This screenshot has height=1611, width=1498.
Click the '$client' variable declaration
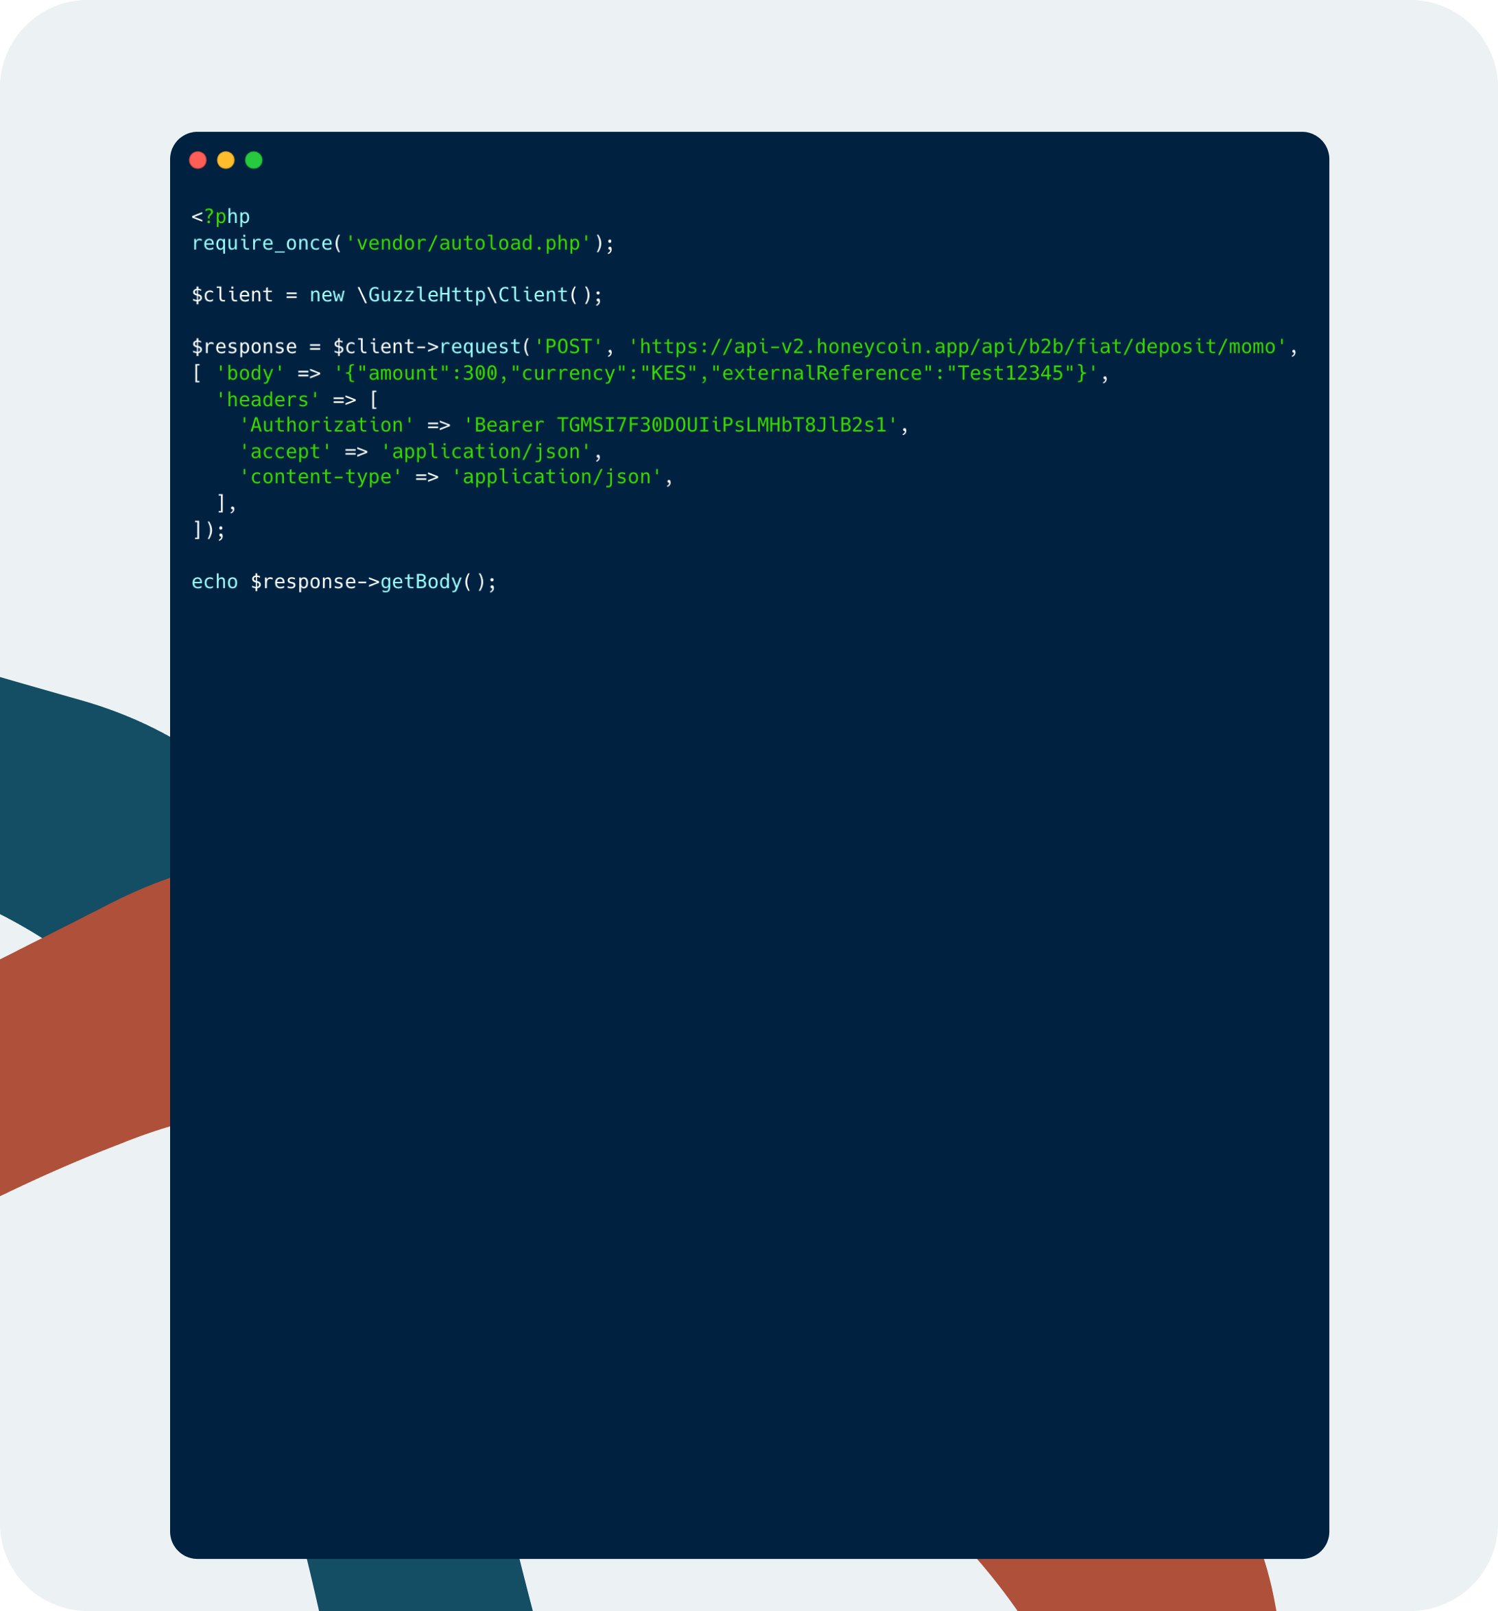point(232,295)
